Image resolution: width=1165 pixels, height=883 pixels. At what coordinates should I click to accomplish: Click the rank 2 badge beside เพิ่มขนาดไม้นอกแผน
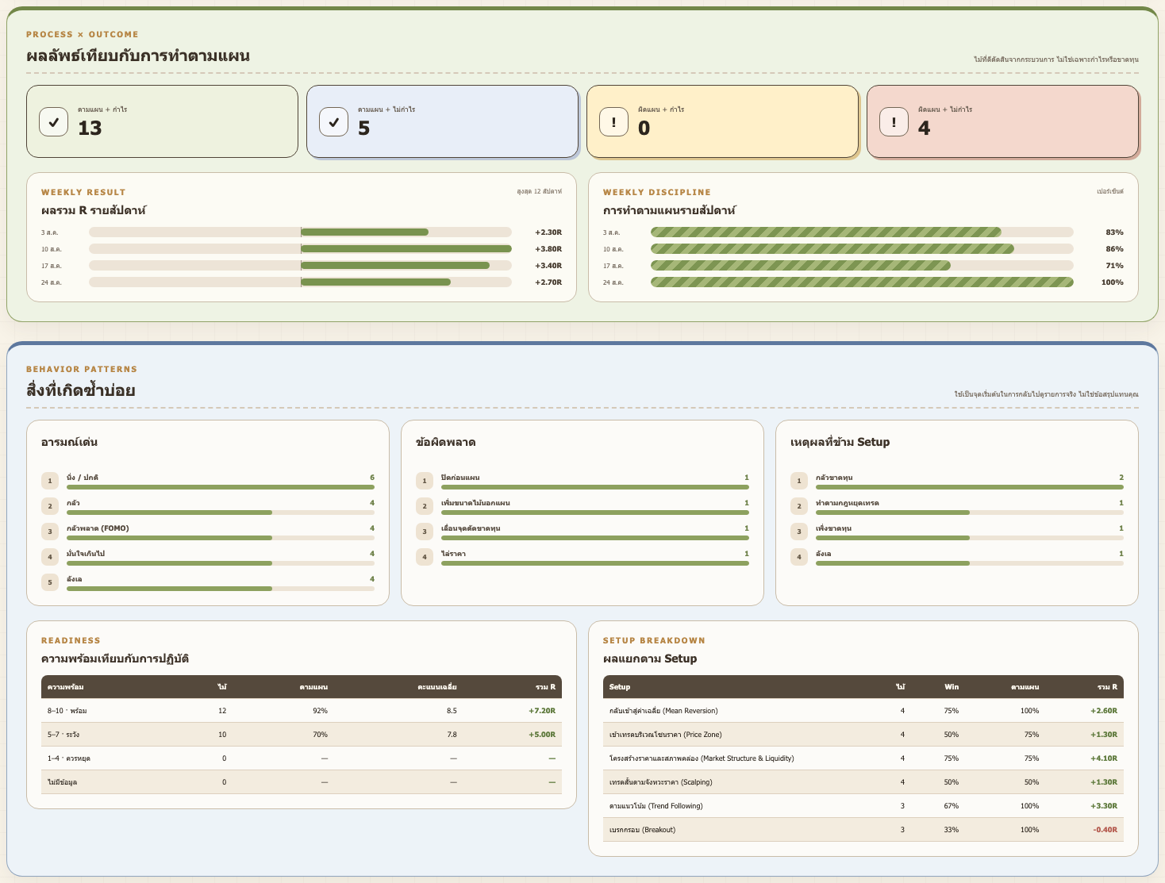click(x=425, y=506)
